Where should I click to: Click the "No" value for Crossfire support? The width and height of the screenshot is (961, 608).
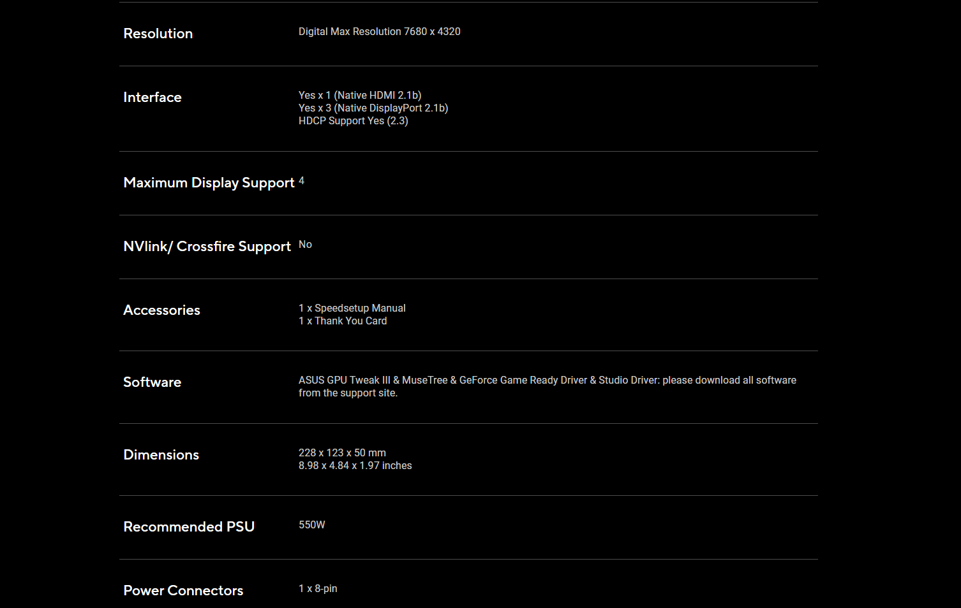305,245
